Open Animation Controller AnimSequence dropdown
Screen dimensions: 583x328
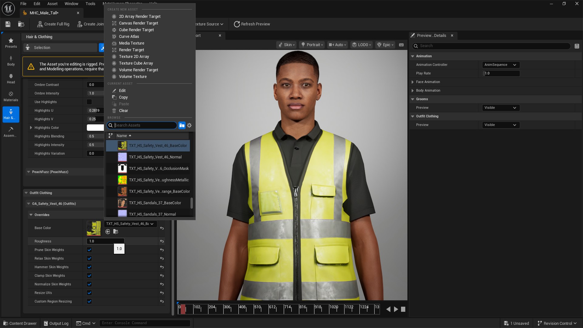(500, 65)
